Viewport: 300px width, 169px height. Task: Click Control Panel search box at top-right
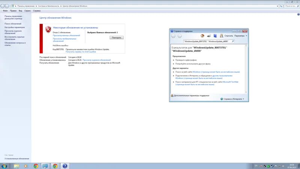[x=292, y=6]
